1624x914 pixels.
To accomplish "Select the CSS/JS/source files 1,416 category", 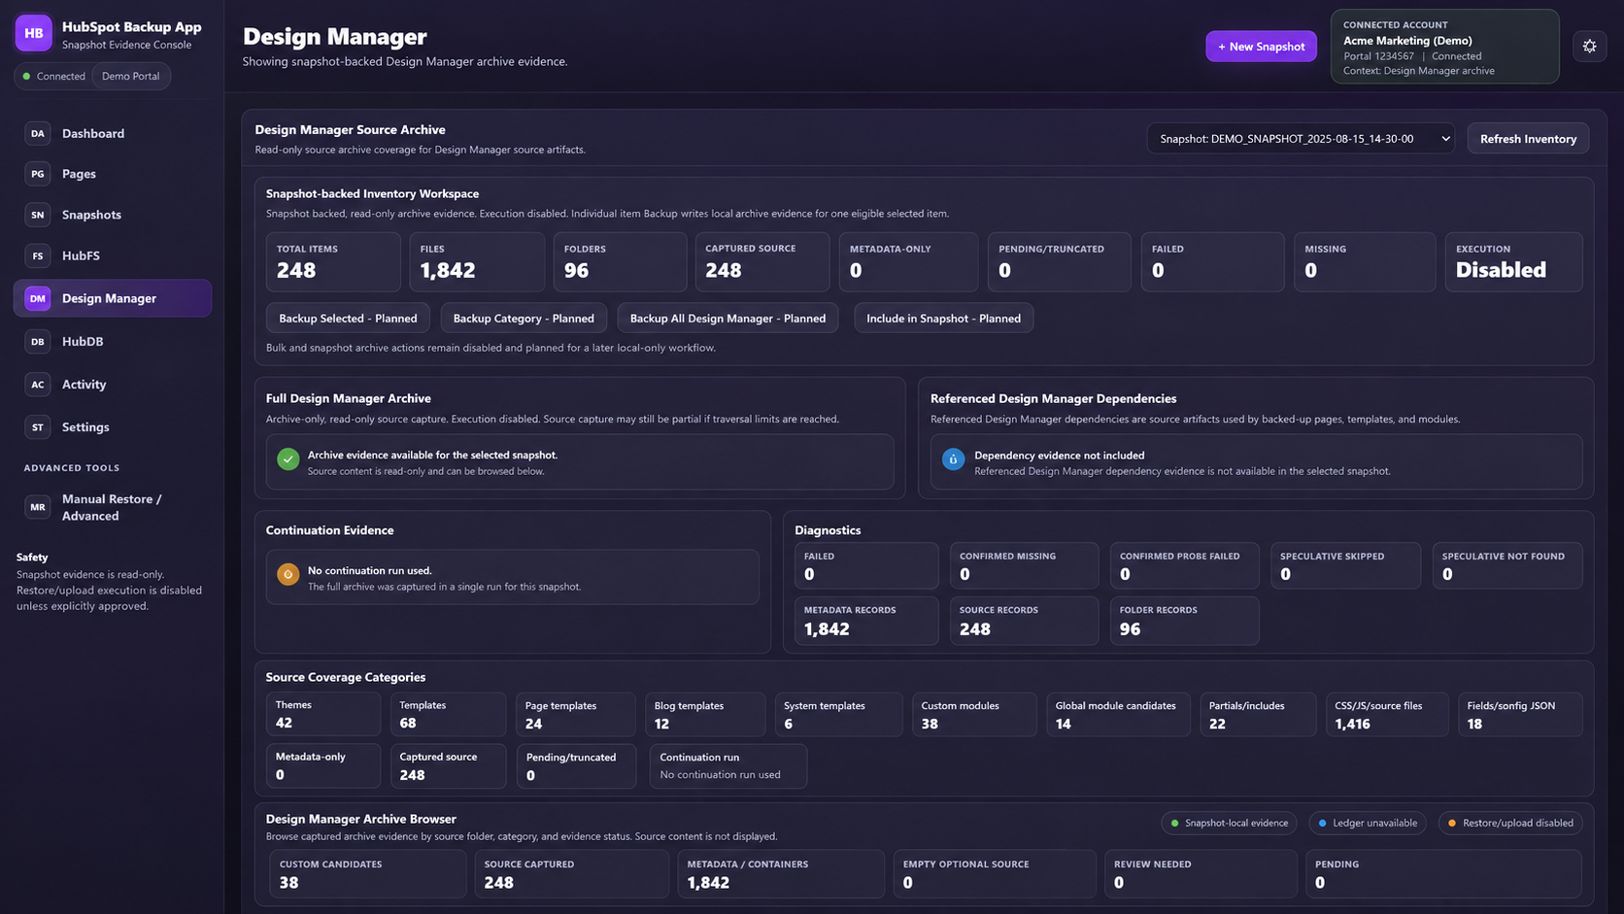I will [1387, 714].
